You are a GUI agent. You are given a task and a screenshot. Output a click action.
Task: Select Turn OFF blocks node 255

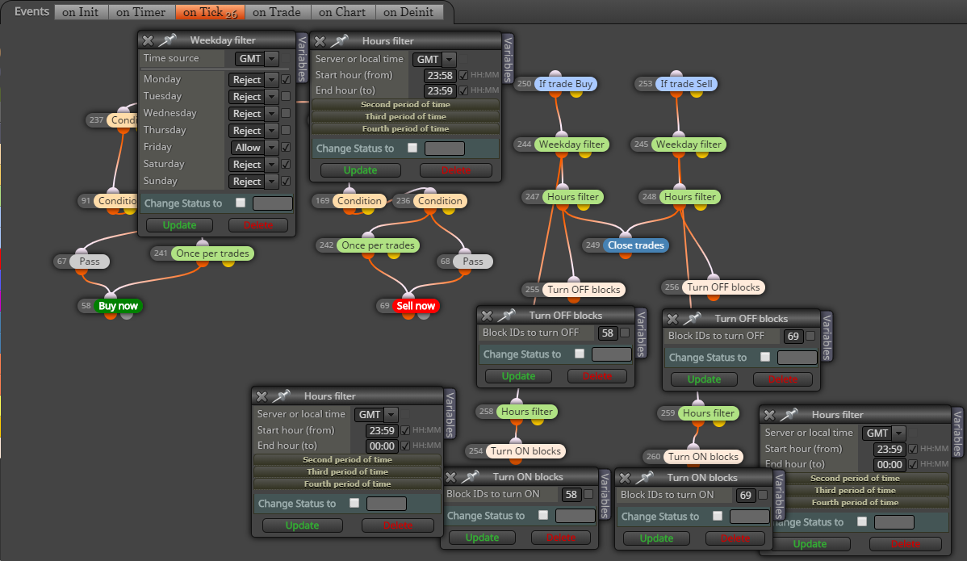pyautogui.click(x=584, y=290)
